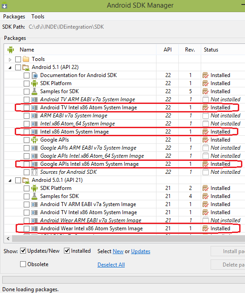Select the Android Wear ARM EABI v7a System Image row
Image resolution: width=245 pixels, height=293 pixels.
[125, 220]
